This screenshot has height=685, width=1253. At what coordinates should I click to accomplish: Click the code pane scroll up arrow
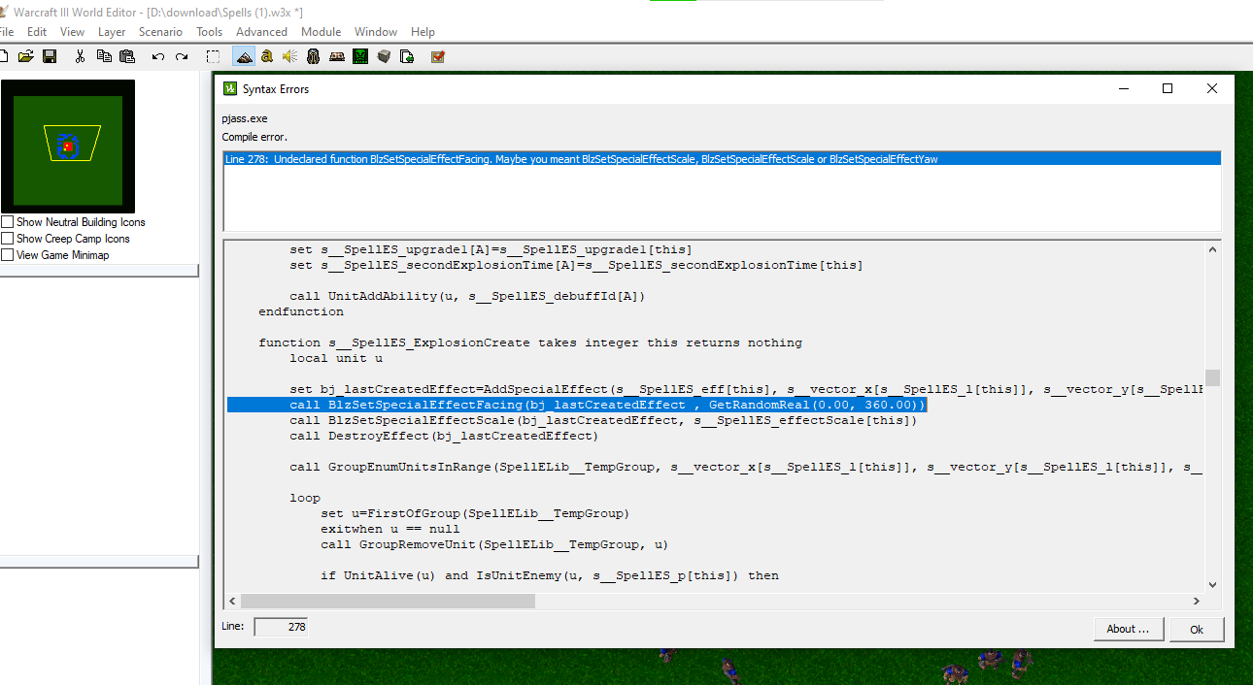(1212, 249)
